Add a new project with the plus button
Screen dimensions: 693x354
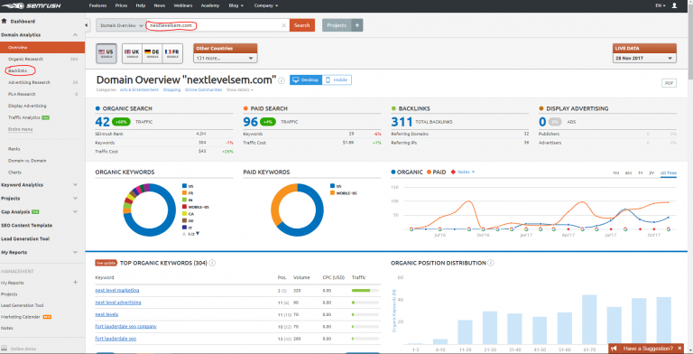[357, 25]
